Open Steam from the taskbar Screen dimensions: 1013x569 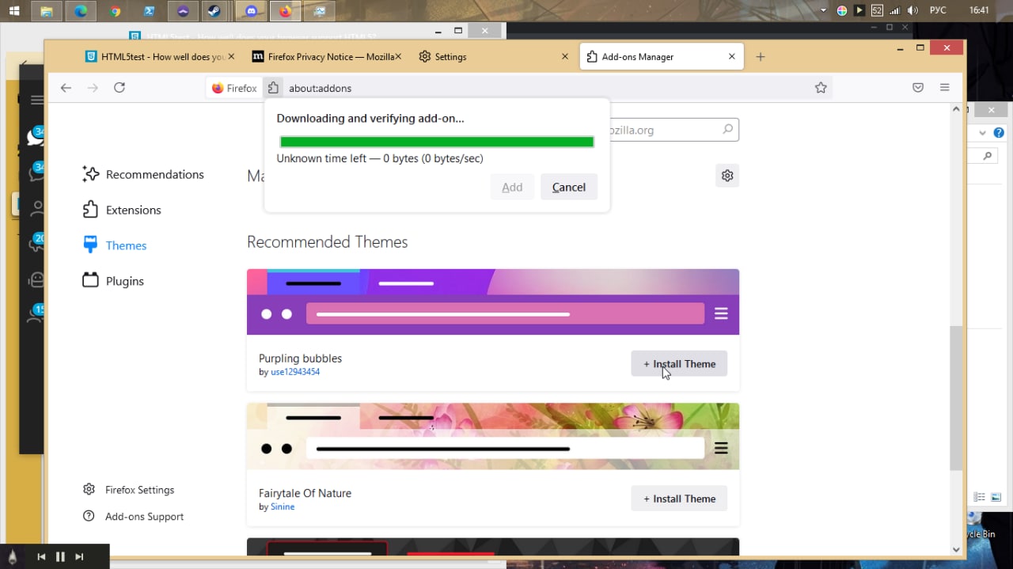tap(214, 11)
